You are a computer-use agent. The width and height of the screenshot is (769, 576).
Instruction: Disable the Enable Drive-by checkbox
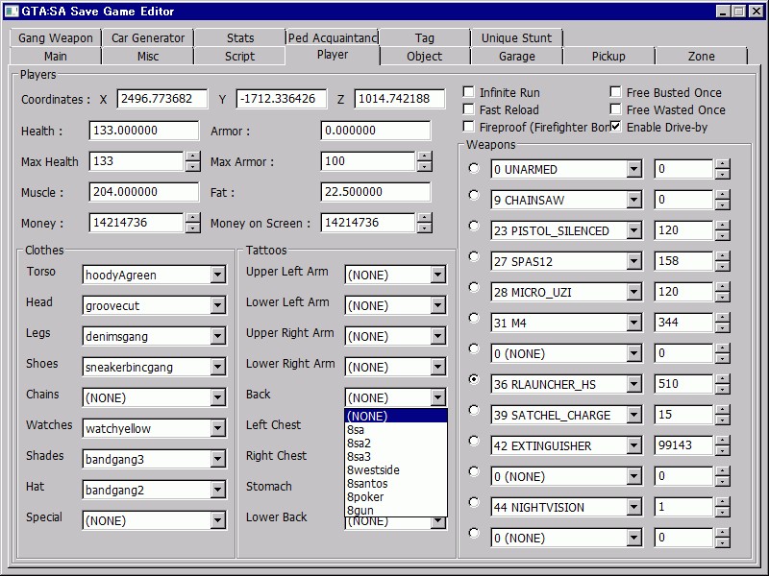(x=615, y=127)
